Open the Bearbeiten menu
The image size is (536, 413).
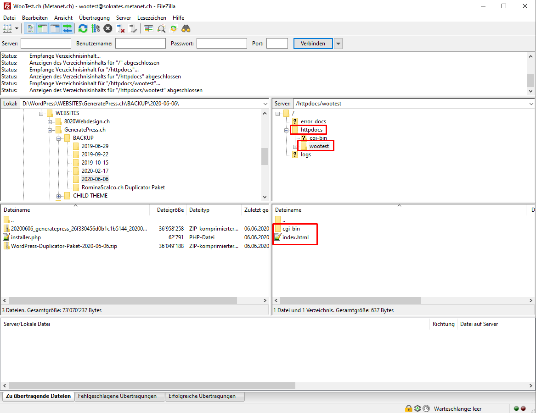pos(35,18)
